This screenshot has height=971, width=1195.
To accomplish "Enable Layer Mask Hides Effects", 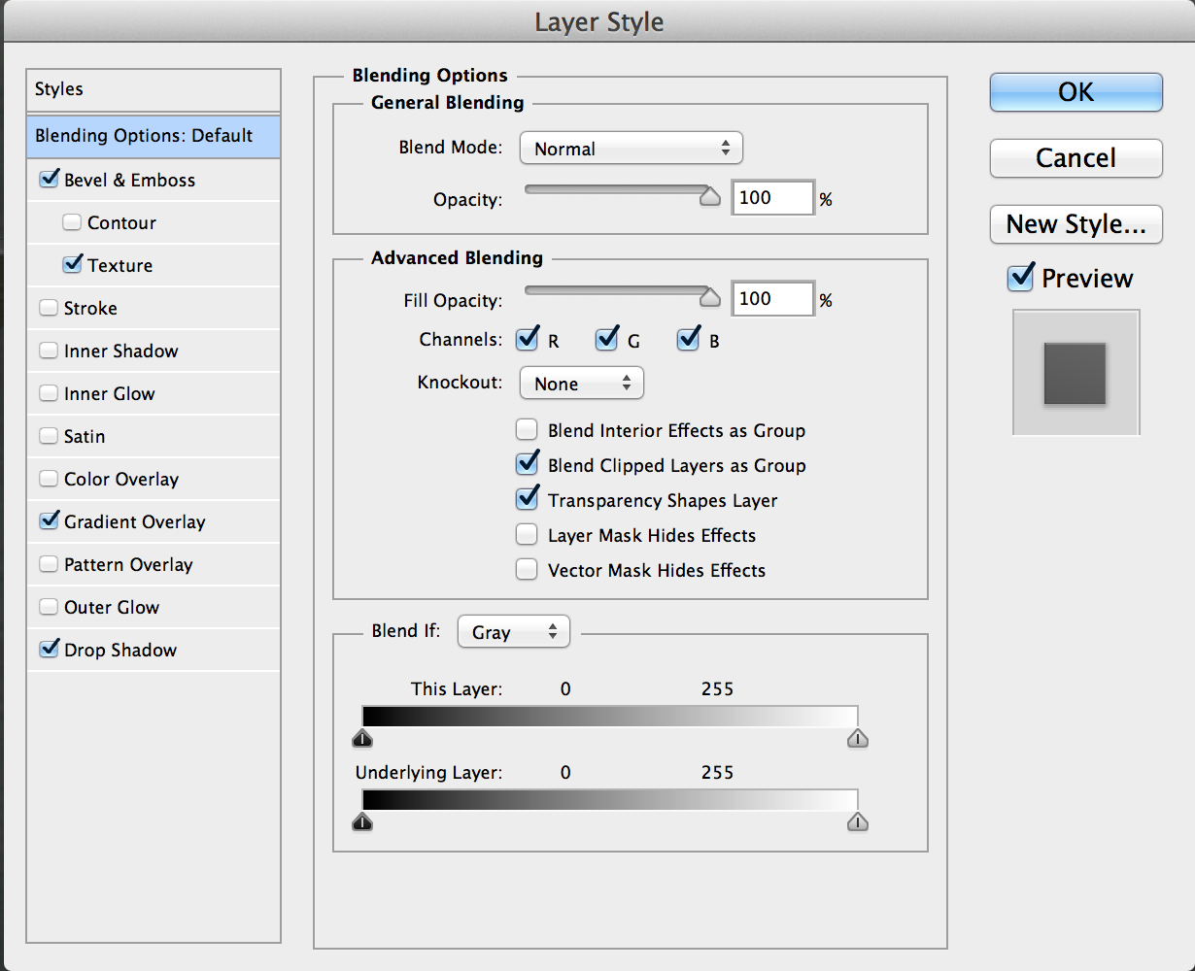I will (x=527, y=535).
